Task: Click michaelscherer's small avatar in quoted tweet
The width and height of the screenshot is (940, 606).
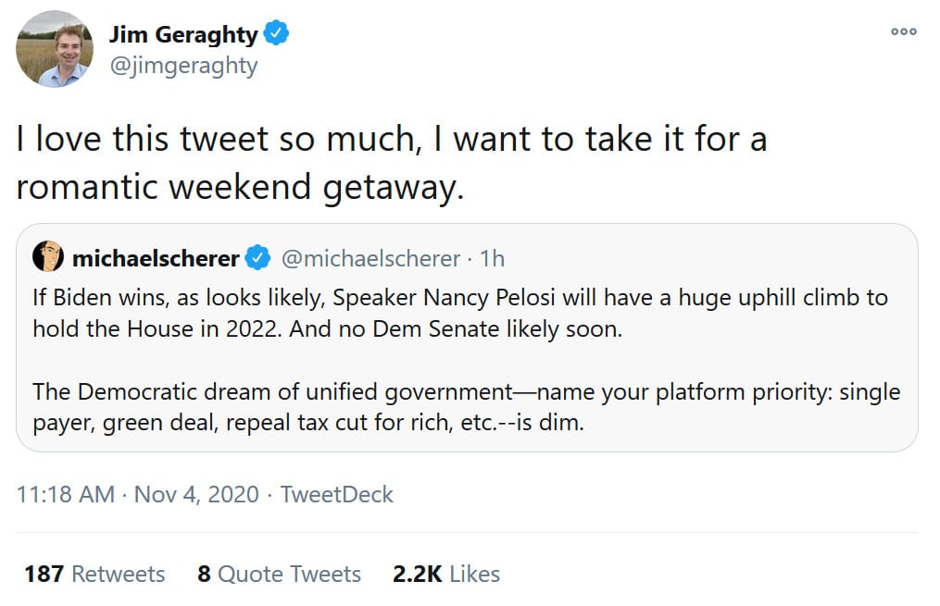Action: click(x=48, y=258)
